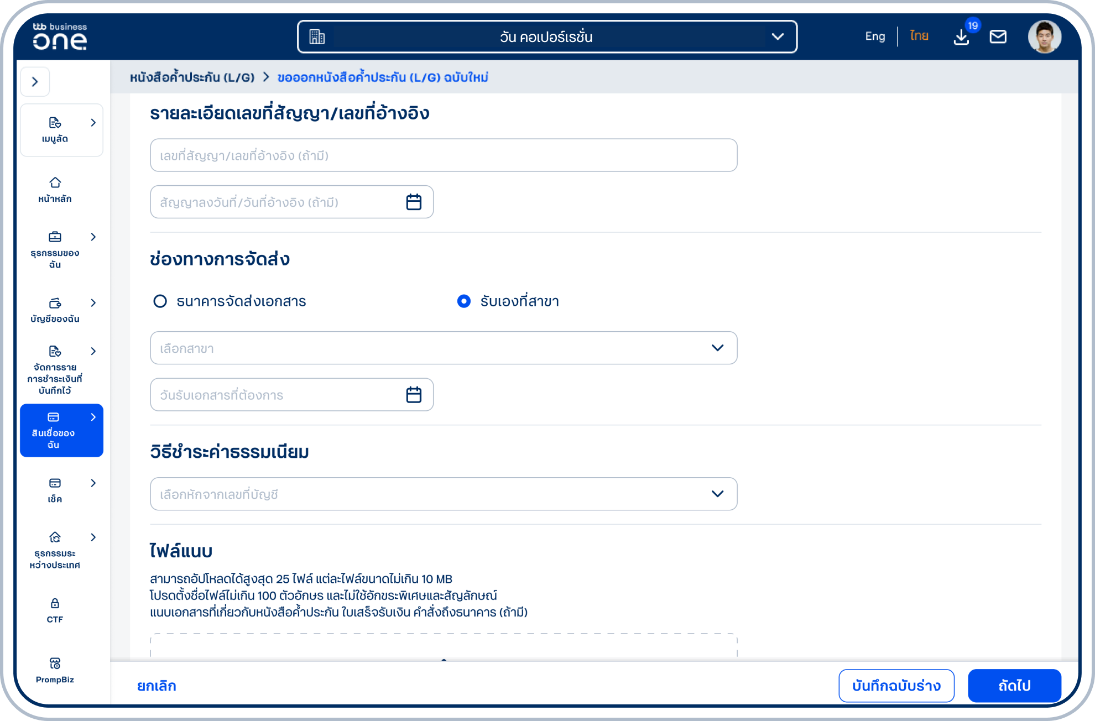Open the สินเชื่อของฉัน sidebar menu
The width and height of the screenshot is (1095, 721).
point(61,430)
